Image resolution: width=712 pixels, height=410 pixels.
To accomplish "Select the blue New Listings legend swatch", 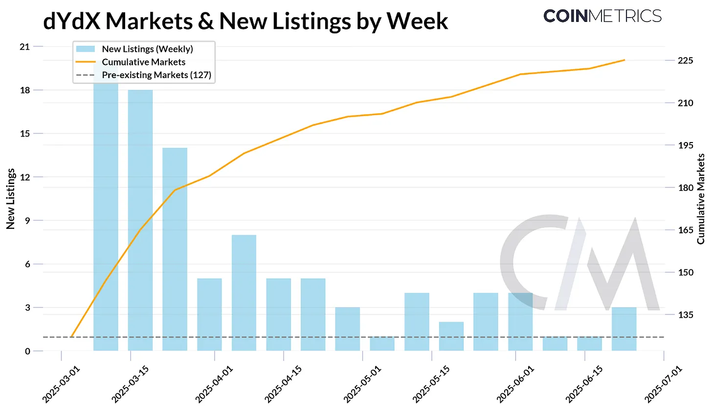I will [87, 49].
